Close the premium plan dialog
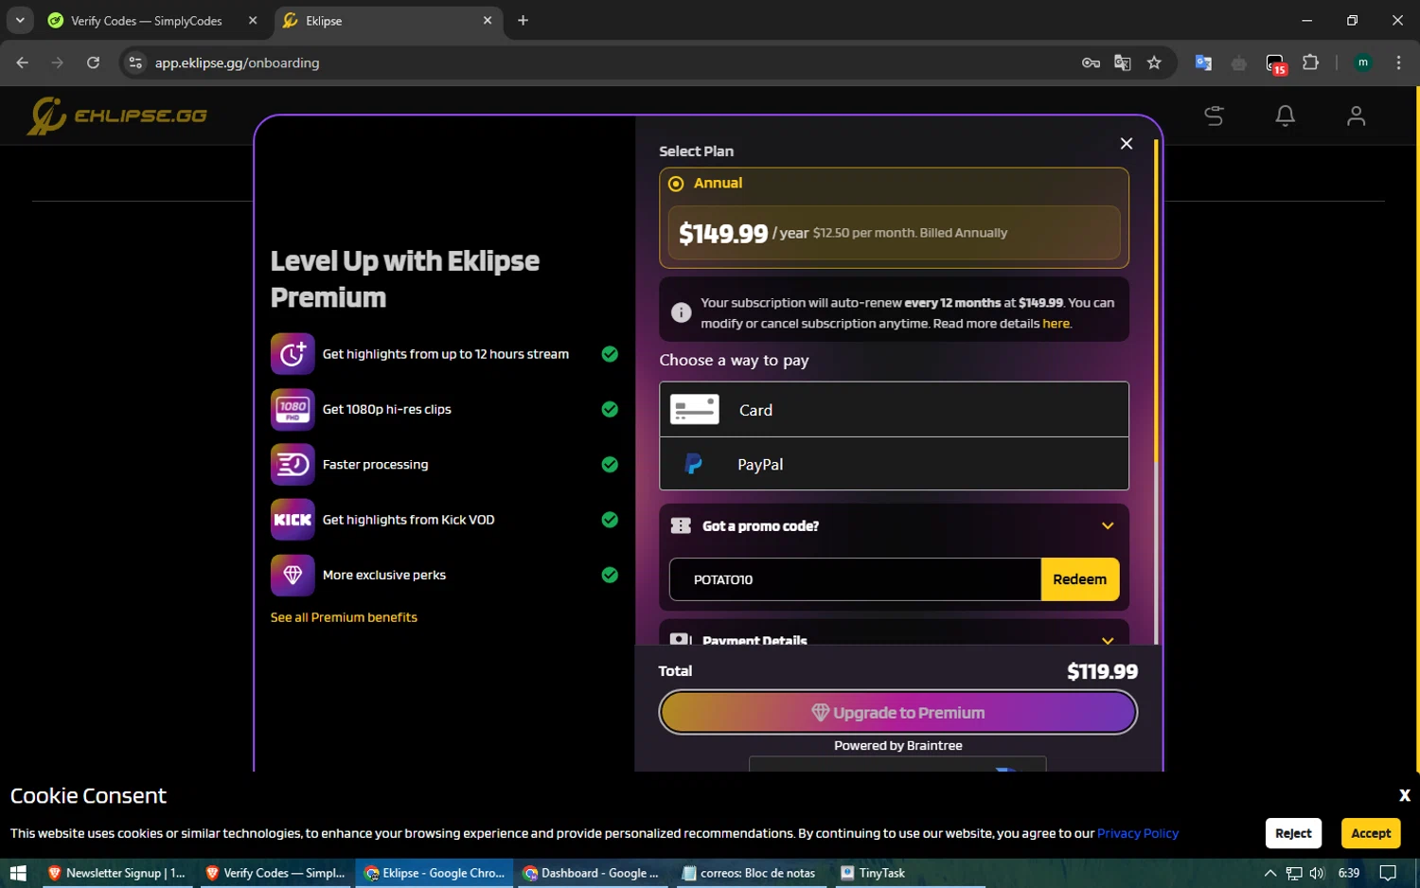The width and height of the screenshot is (1420, 888). tap(1126, 143)
